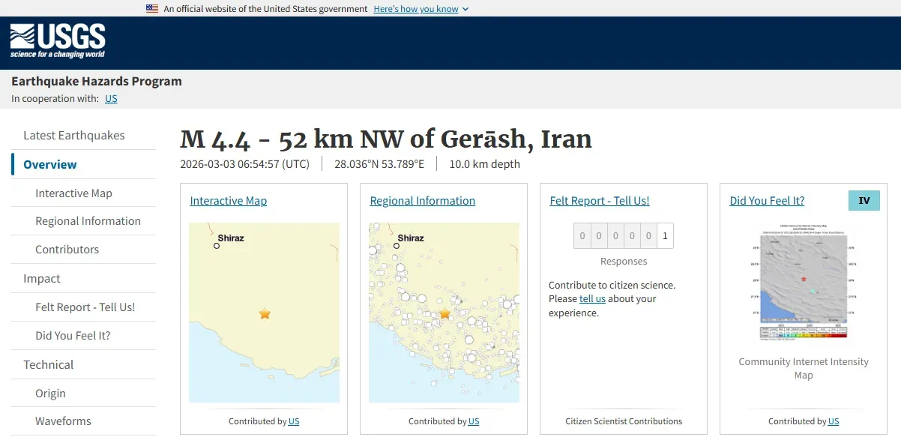Open the "Contributors" sidebar entry
This screenshot has width=901, height=443.
click(x=67, y=250)
